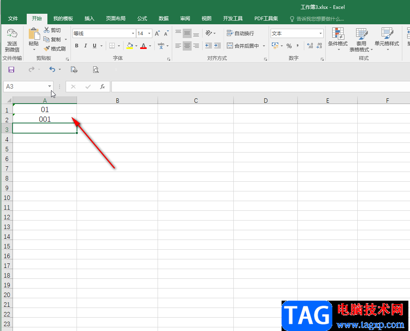Select row 5 header

click(x=7, y=149)
